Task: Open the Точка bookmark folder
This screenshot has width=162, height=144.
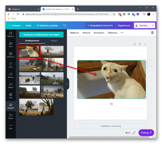Action: pyautogui.click(x=12, y=19)
